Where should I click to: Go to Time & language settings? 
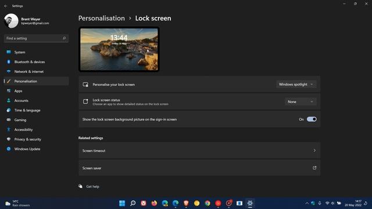[36, 110]
